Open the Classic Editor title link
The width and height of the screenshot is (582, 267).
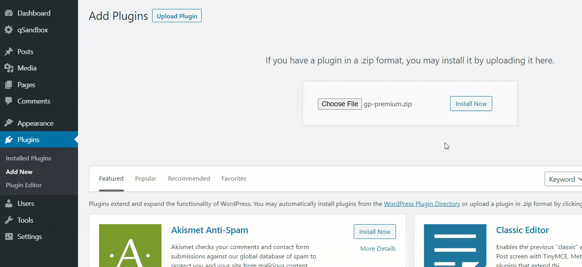pos(522,230)
